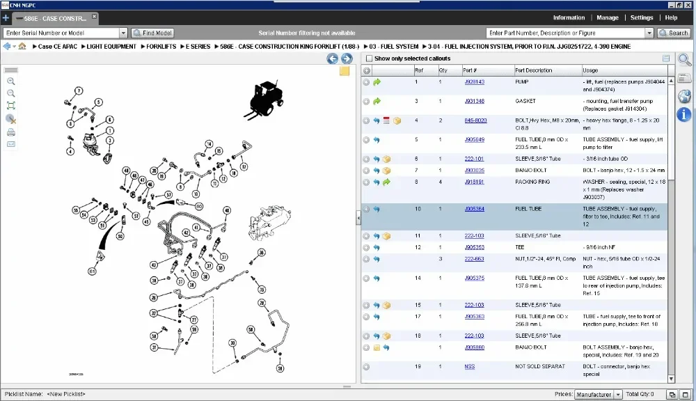
Task: Open the yellow note icon on diagram
Action: click(345, 71)
